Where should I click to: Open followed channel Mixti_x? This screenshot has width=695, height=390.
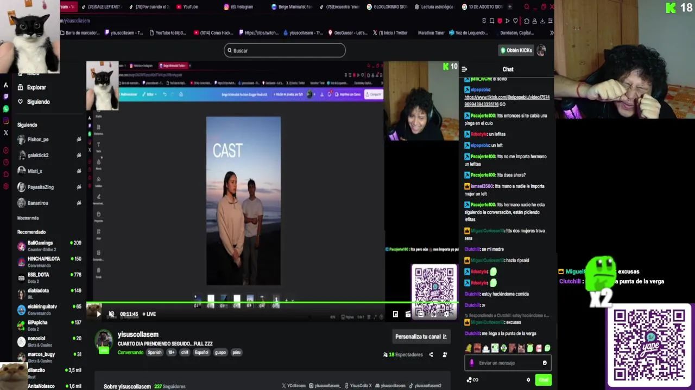[35, 171]
